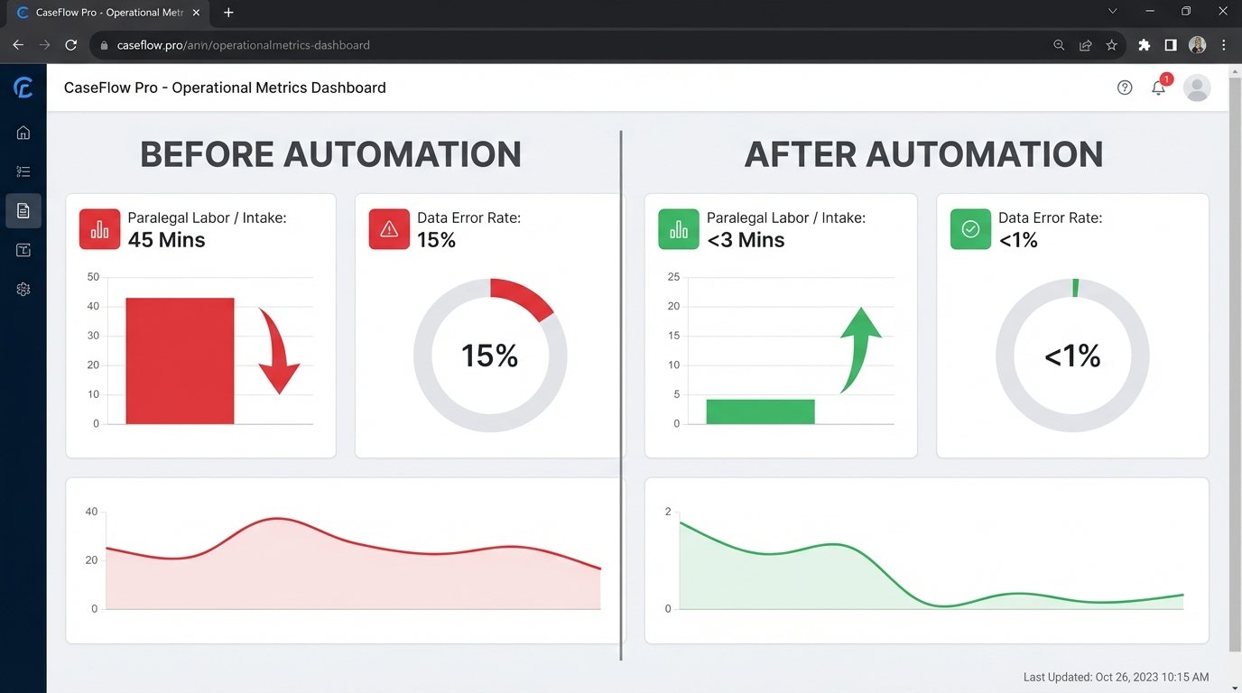Open the Home page from the sidebar

23,131
